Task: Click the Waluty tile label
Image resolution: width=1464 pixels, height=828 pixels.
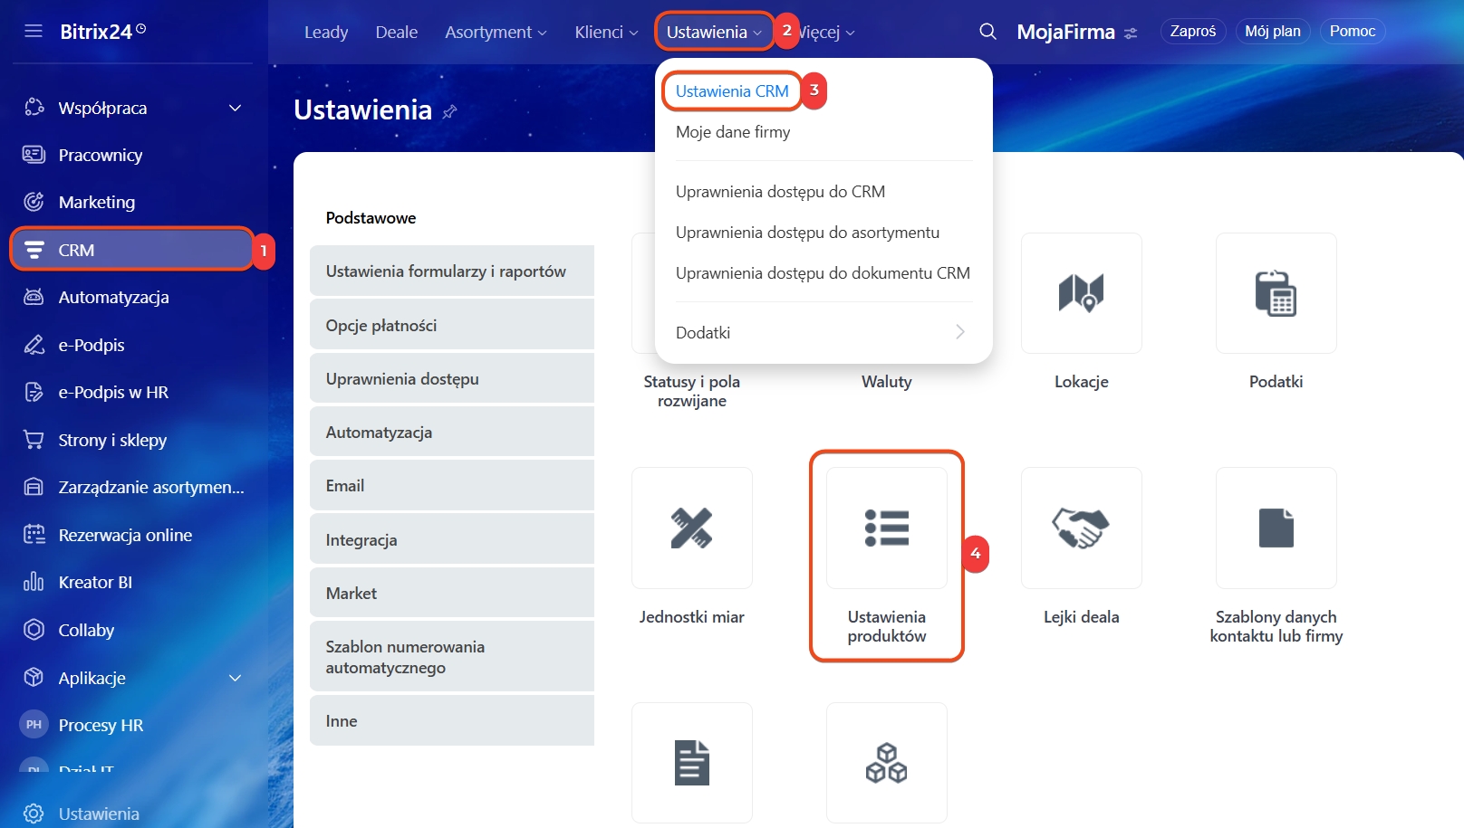Action: tap(887, 382)
